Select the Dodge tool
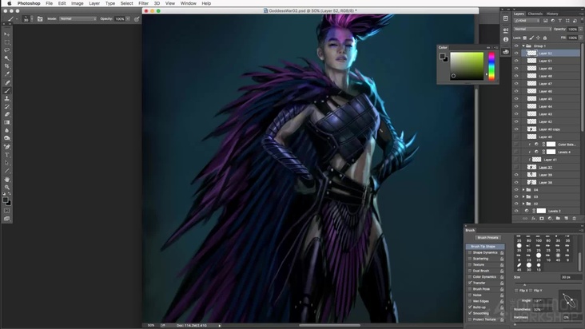 click(x=6, y=138)
